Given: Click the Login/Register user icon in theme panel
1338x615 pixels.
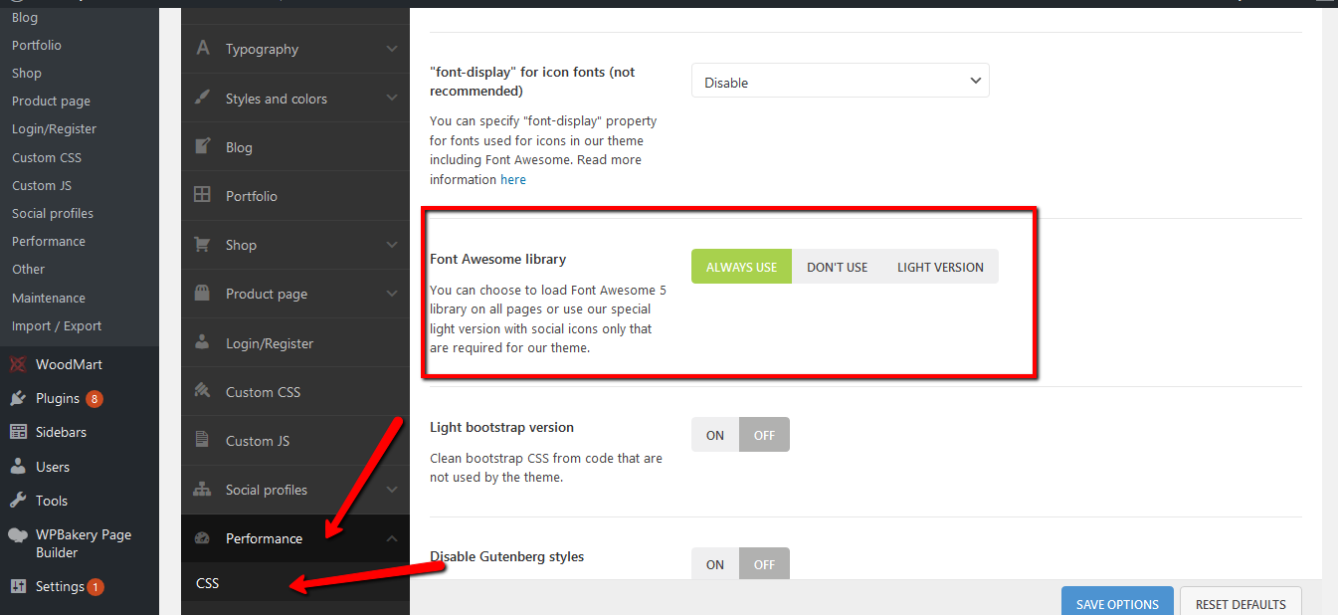Looking at the screenshot, I should pyautogui.click(x=203, y=342).
